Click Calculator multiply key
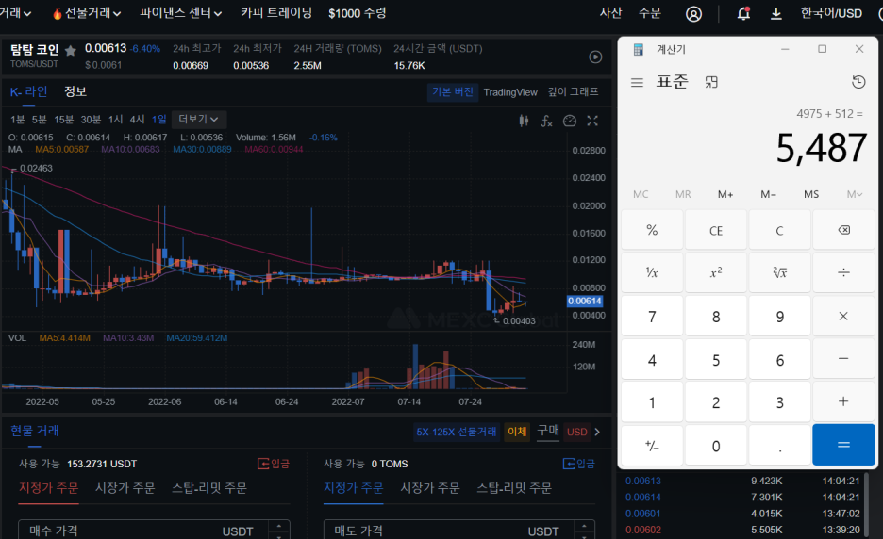This screenshot has height=539, width=883. coord(843,317)
